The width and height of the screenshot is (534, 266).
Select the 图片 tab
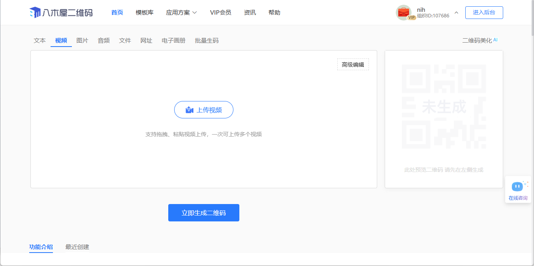click(x=83, y=41)
